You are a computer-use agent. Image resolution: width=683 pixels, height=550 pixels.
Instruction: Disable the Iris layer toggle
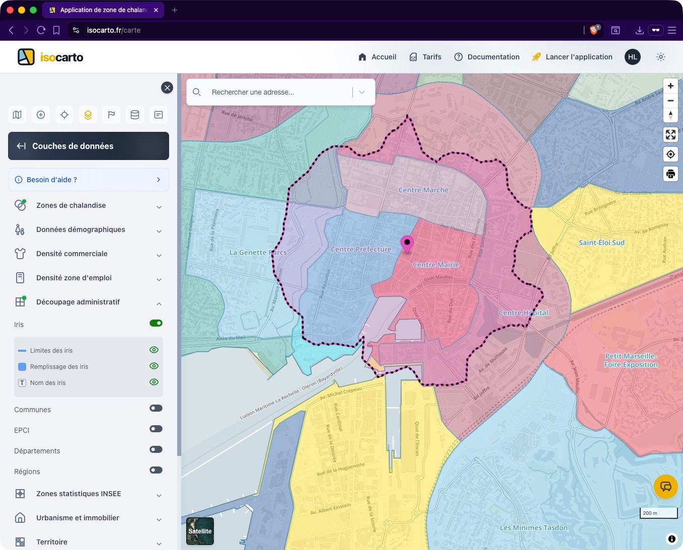coord(156,323)
